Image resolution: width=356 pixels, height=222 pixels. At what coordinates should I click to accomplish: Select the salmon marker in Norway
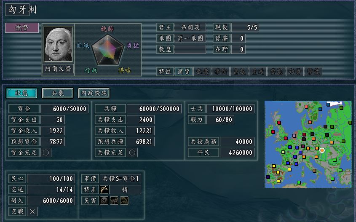point(306,107)
